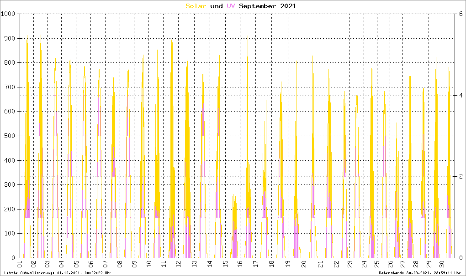The image size is (466, 276).
Task: Click the "Letzte Aktualisierung" timestamp text
Action: [56, 273]
